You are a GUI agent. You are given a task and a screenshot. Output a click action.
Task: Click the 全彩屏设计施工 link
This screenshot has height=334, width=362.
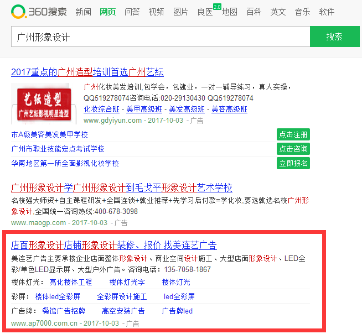pos(122,296)
